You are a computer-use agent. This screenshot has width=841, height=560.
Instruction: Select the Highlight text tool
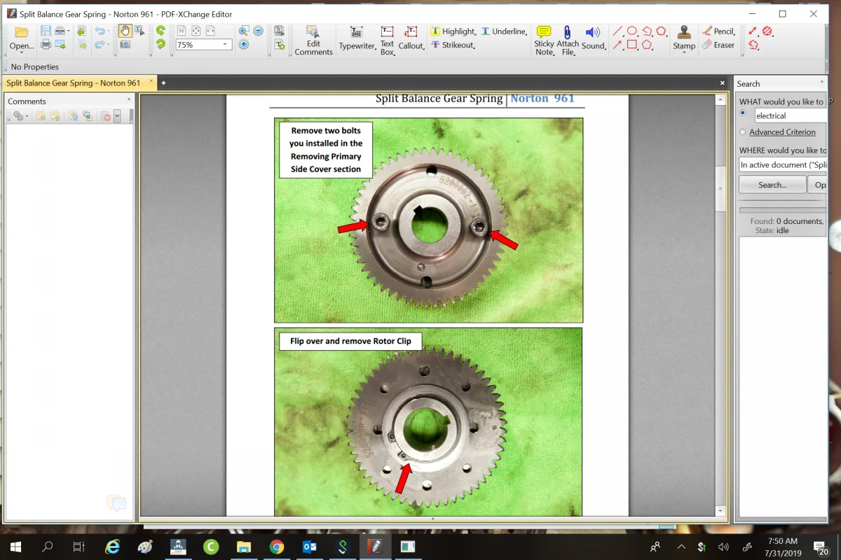click(453, 31)
